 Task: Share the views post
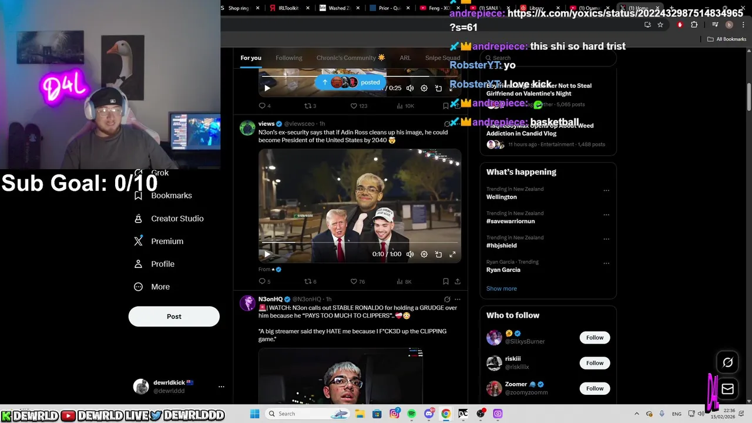pos(457,281)
